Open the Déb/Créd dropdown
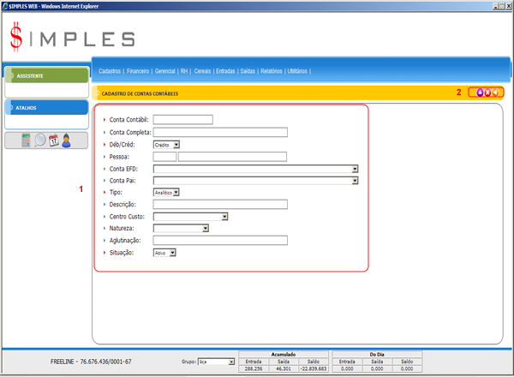This screenshot has height=377, width=514. click(x=166, y=145)
